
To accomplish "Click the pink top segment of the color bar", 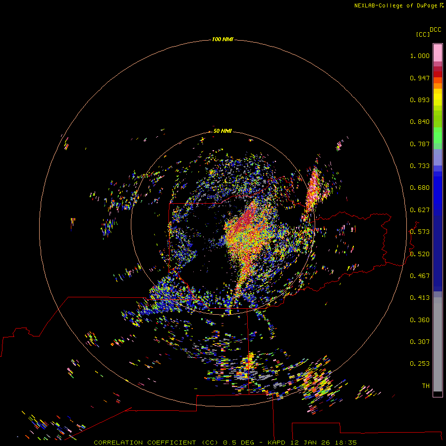I will point(438,53).
